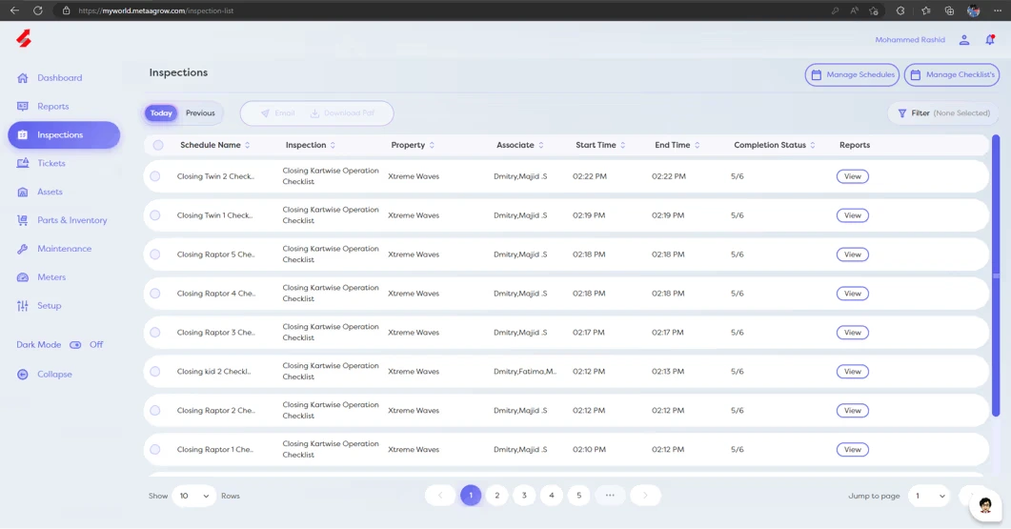Click the table vertical scrollbar
Screen dimensions: 1011x529
point(996,276)
